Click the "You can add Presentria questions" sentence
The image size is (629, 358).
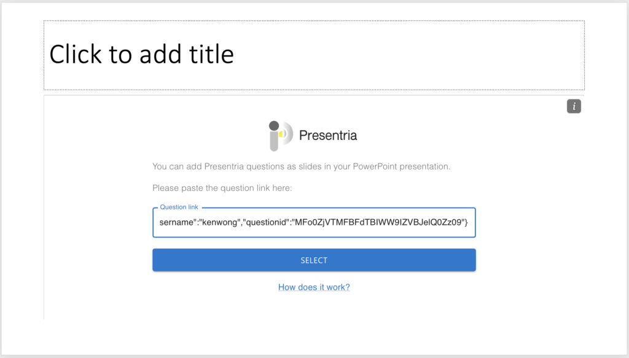pos(301,166)
